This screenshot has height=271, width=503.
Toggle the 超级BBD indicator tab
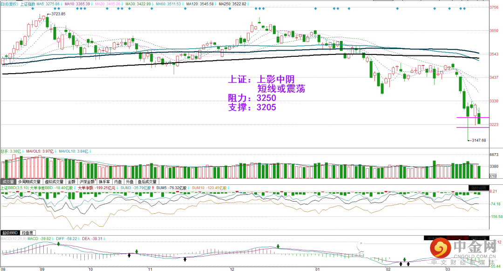10,233
